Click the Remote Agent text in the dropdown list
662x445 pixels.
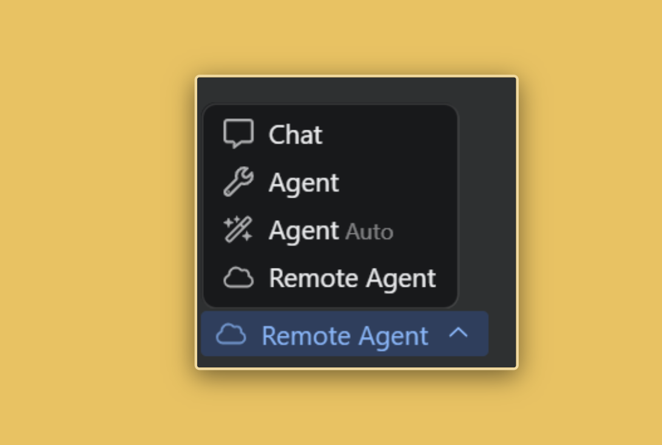tap(353, 279)
